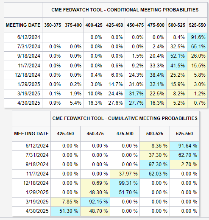209x220 pixels.
Task: Click the 65.1% cell for 7/31/2024
Action: point(197,47)
